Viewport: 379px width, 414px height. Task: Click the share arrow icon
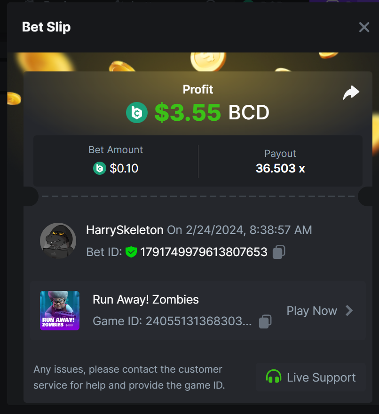pyautogui.click(x=351, y=93)
